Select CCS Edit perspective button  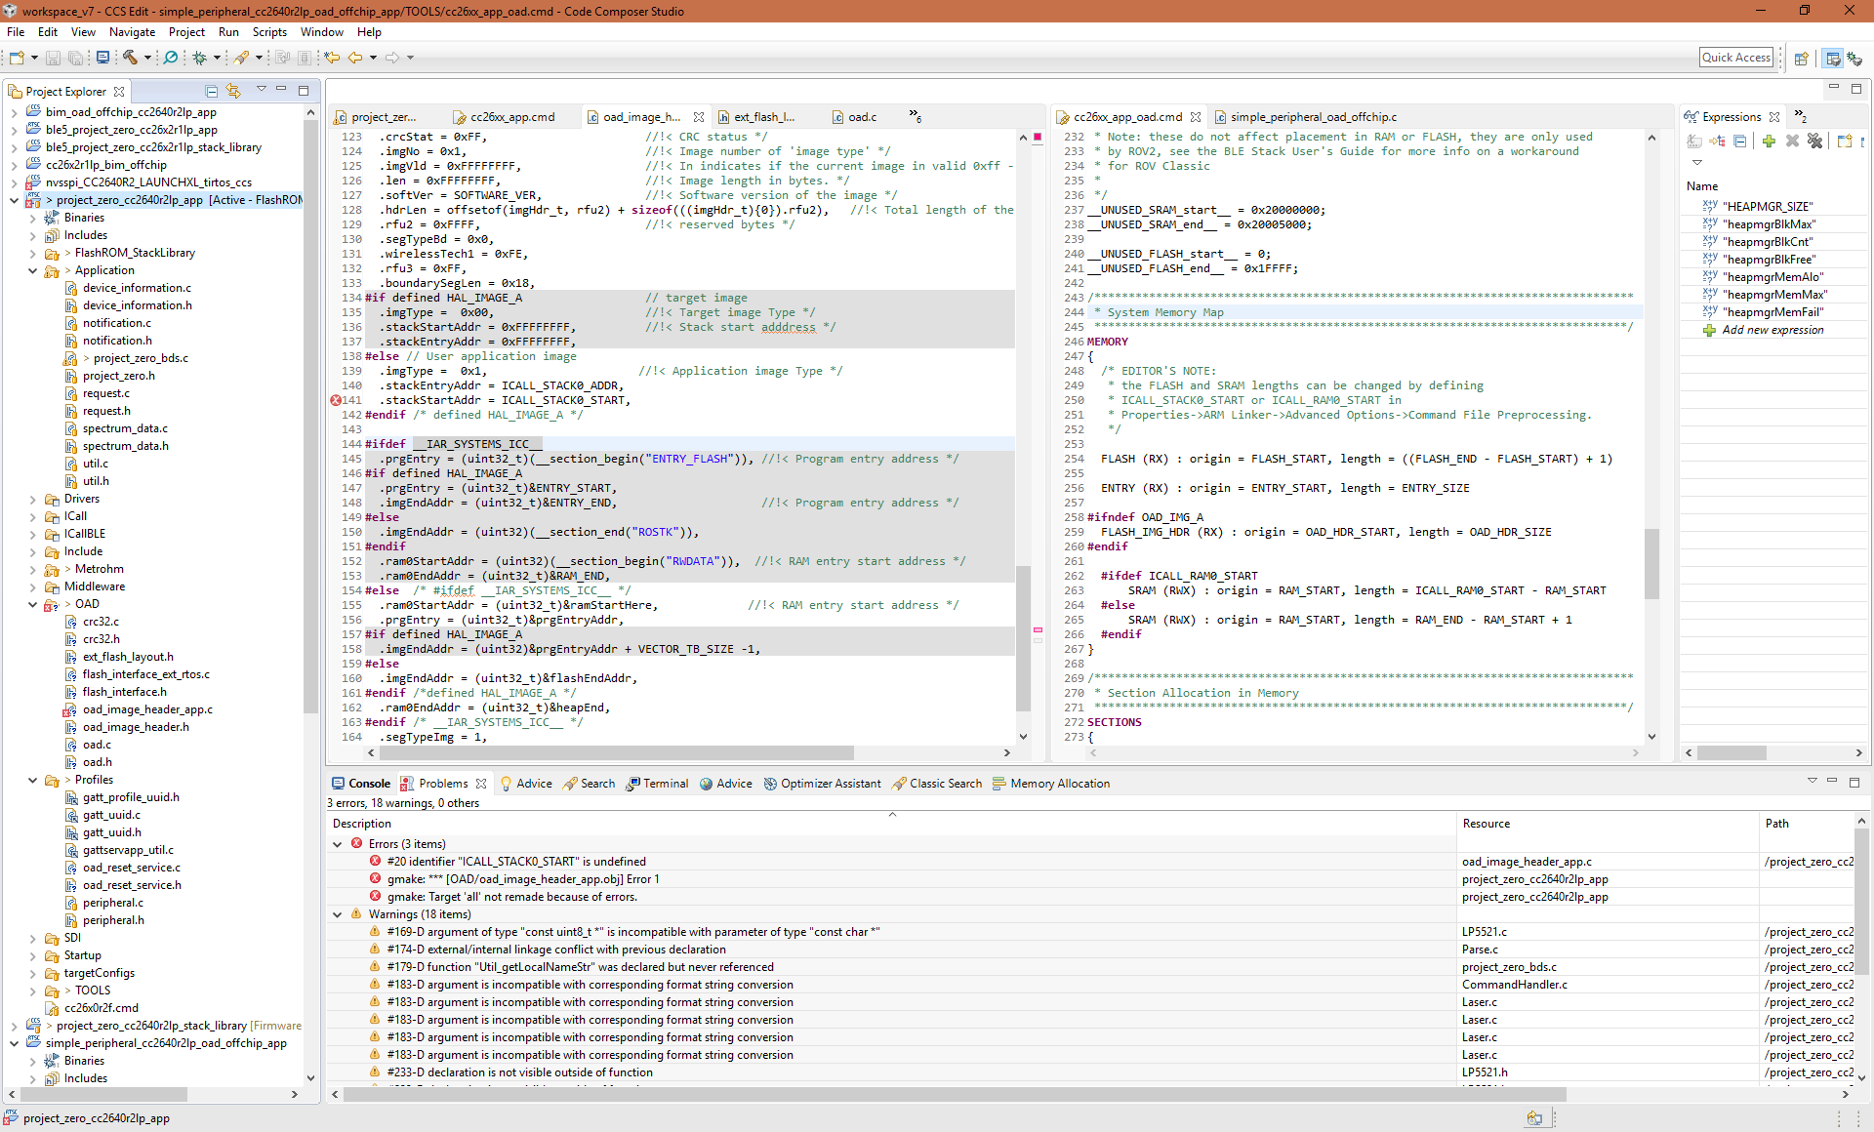point(1832,59)
